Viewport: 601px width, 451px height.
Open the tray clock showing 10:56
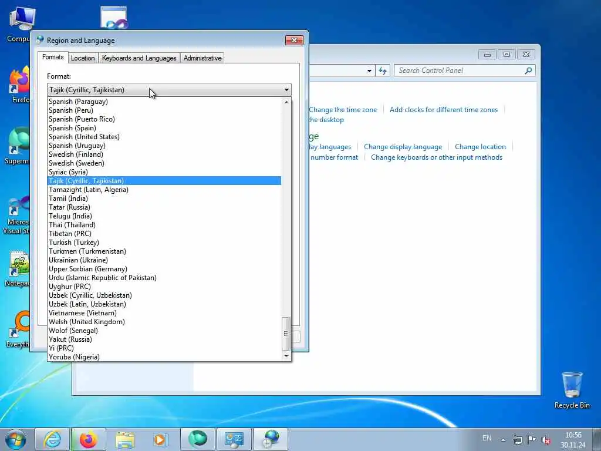click(x=573, y=440)
